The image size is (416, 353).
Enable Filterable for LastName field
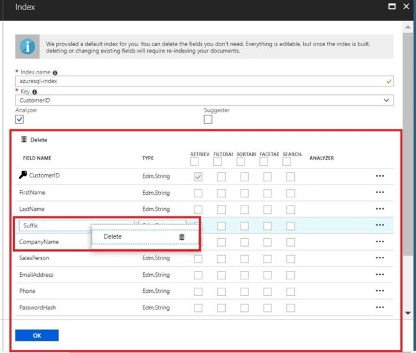pyautogui.click(x=221, y=209)
